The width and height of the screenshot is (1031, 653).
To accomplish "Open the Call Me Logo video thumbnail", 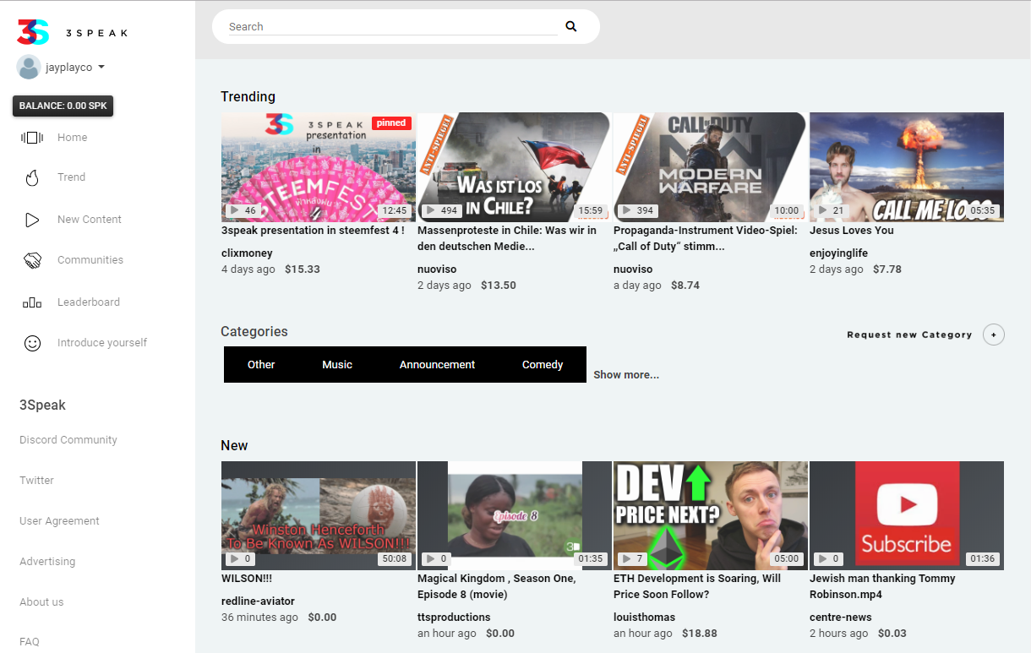I will (907, 167).
